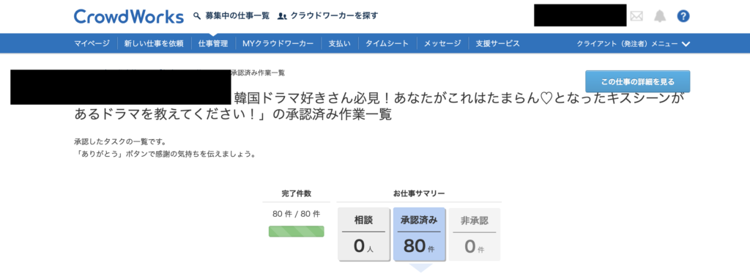
Task: Open the クラウドワーカーを探す link
Action: (334, 16)
